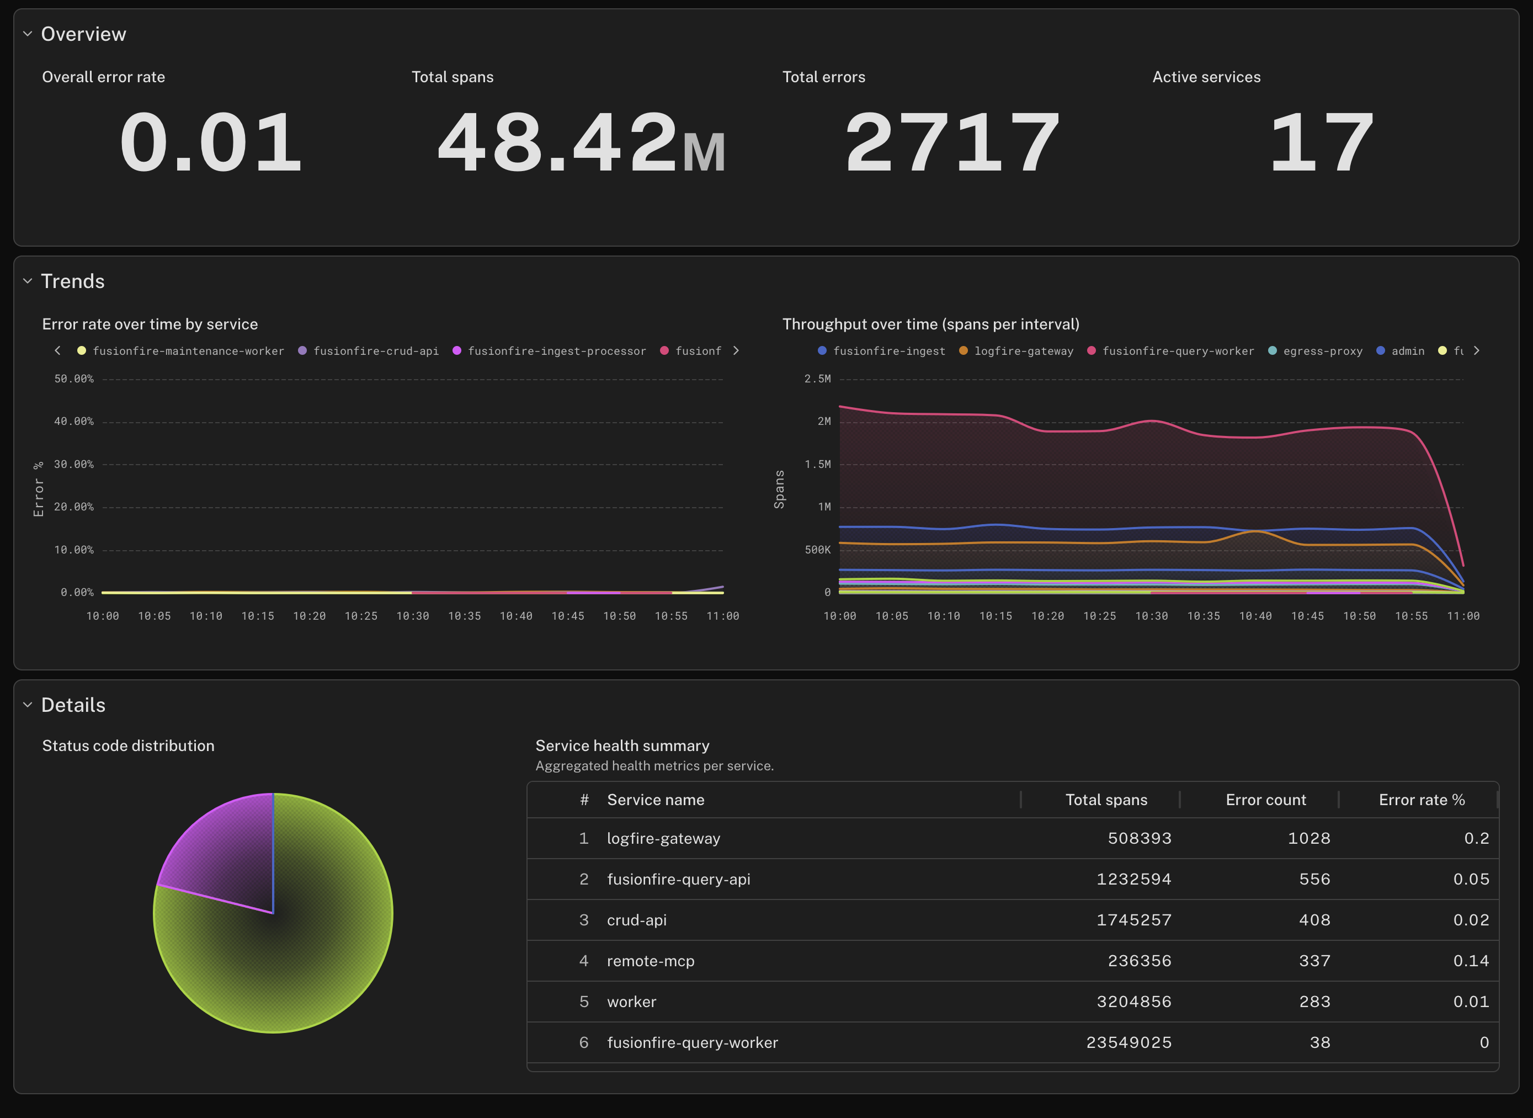1533x1118 pixels.
Task: Select the crud-api table row
Action: click(x=1013, y=920)
